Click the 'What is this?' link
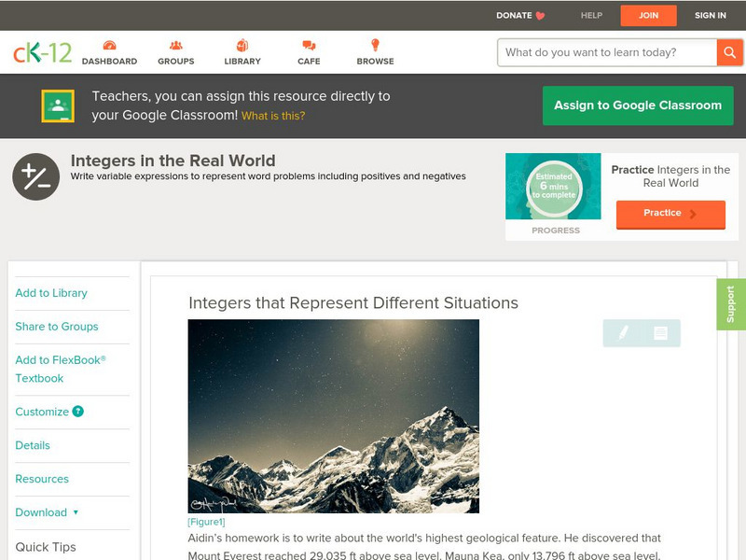The width and height of the screenshot is (746, 560). [273, 116]
